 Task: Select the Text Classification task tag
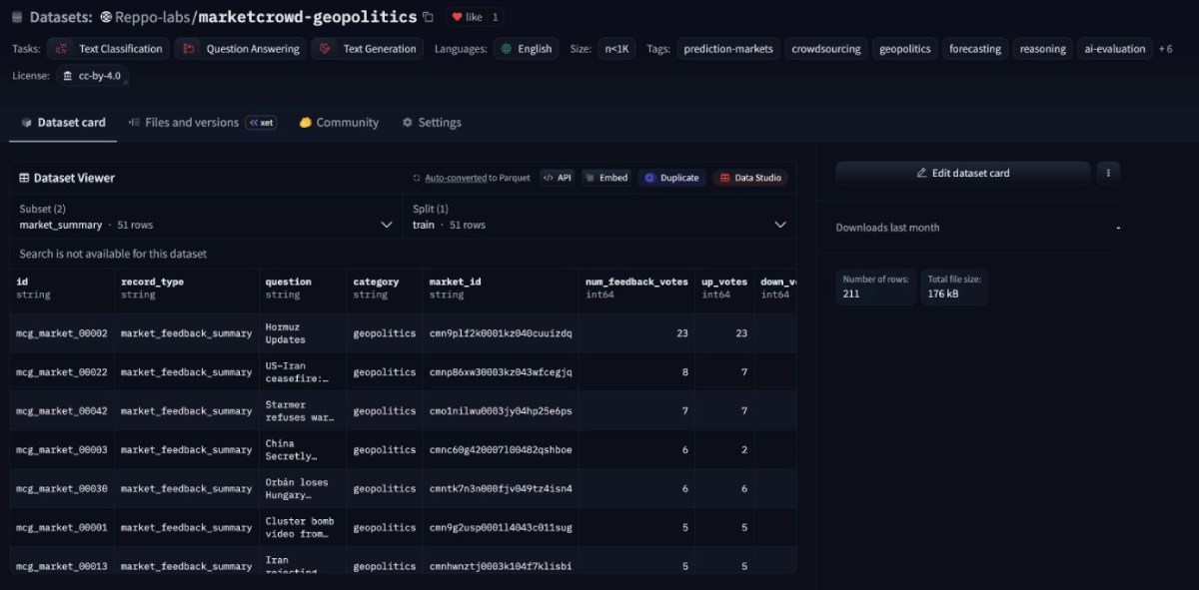point(109,48)
